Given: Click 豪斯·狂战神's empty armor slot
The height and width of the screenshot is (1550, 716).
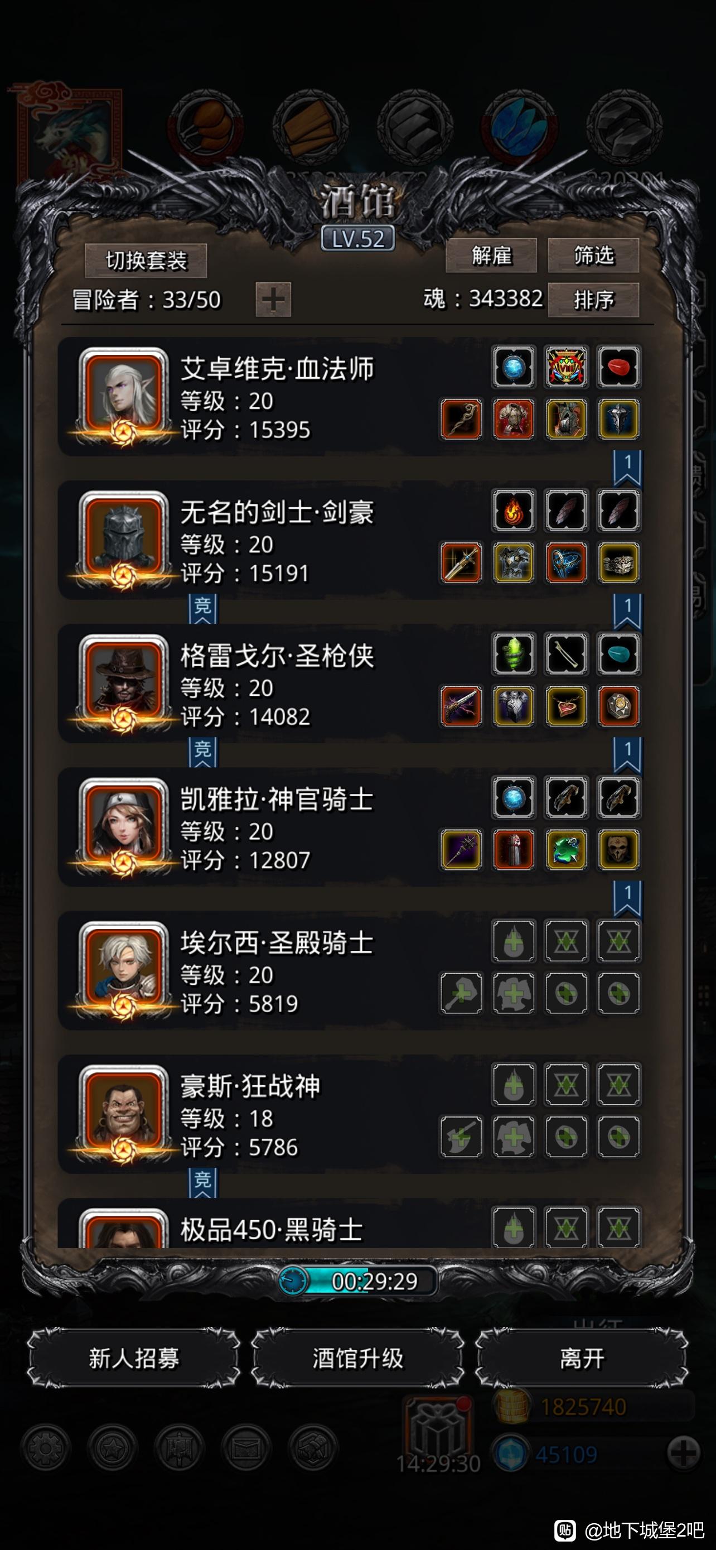Looking at the screenshot, I should pos(514,1137).
